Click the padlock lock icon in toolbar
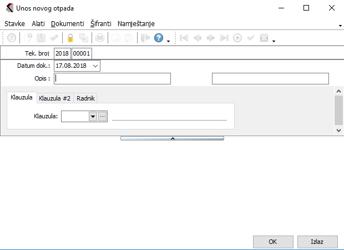This screenshot has height=250, width=344. tap(70, 38)
